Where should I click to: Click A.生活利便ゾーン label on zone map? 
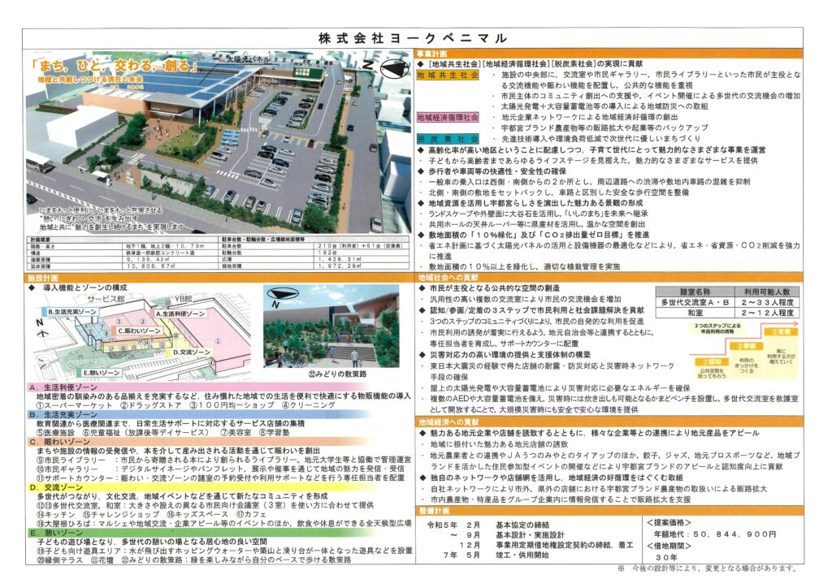(180, 313)
